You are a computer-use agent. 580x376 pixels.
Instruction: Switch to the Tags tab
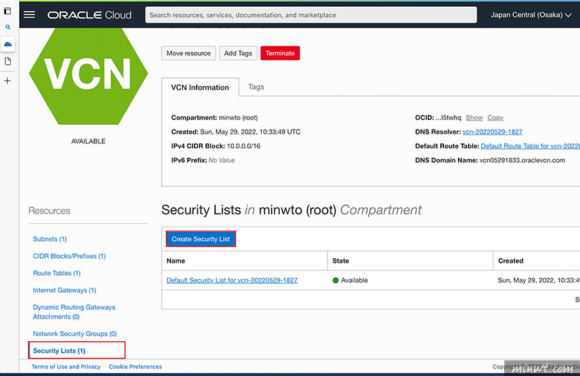tap(256, 87)
